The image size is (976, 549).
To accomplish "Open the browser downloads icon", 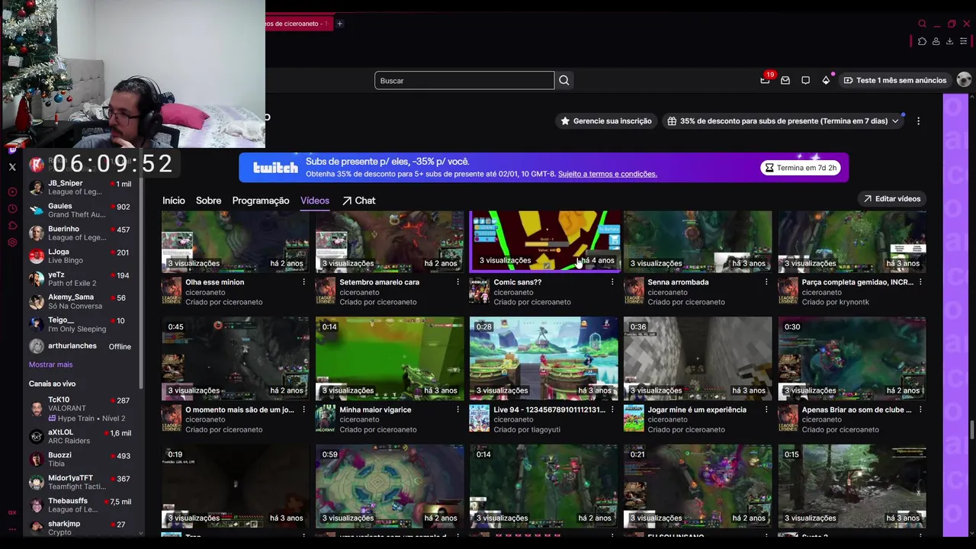I will tap(949, 41).
